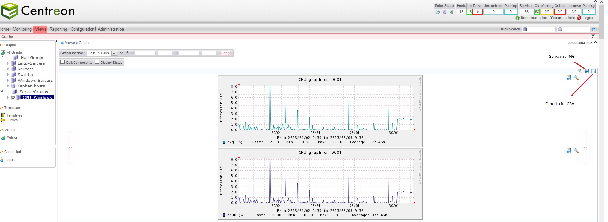The width and height of the screenshot is (608, 222).
Task: Click the Hosts Down count box
Action: [478, 12]
